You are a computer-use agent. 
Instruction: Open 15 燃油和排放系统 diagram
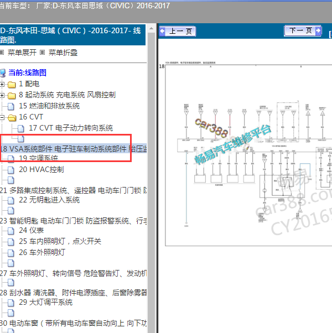click(49, 106)
